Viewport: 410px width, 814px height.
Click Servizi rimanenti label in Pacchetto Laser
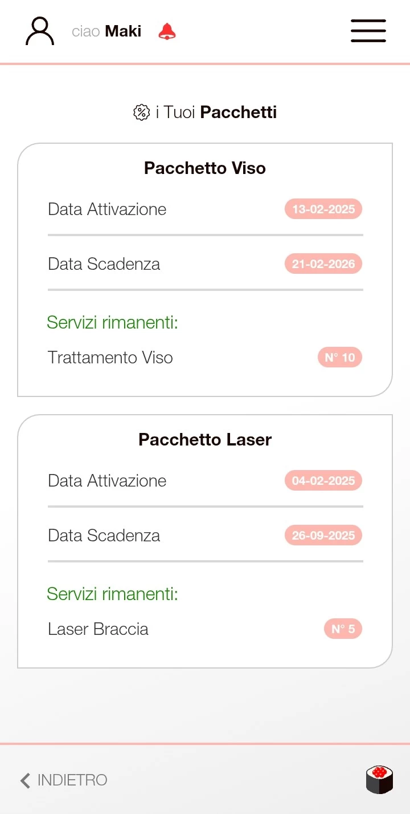click(113, 594)
